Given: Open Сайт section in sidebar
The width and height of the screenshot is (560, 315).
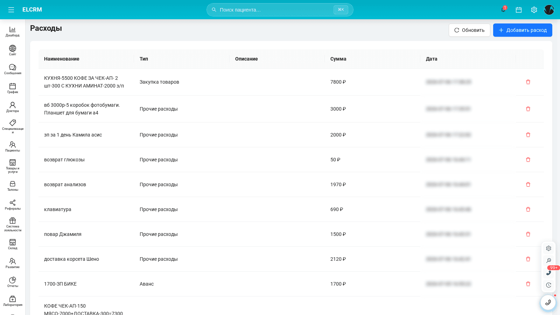Looking at the screenshot, I should tap(13, 50).
